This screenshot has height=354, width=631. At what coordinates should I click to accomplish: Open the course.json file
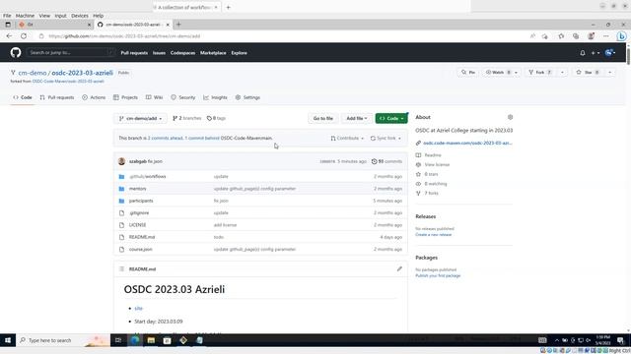(x=140, y=249)
